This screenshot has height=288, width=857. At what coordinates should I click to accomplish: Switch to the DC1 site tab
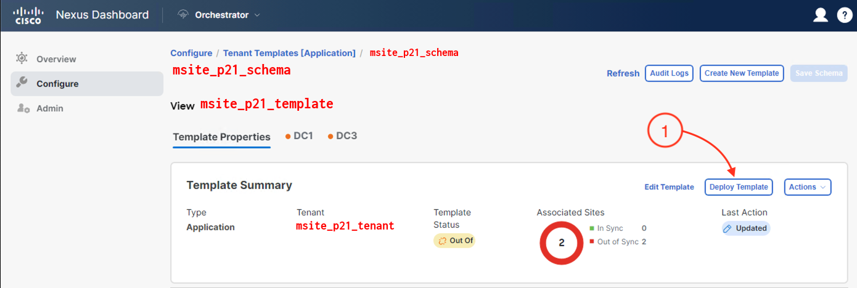[299, 135]
